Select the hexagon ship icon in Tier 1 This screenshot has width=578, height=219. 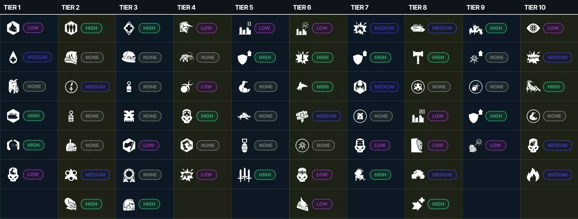click(13, 116)
